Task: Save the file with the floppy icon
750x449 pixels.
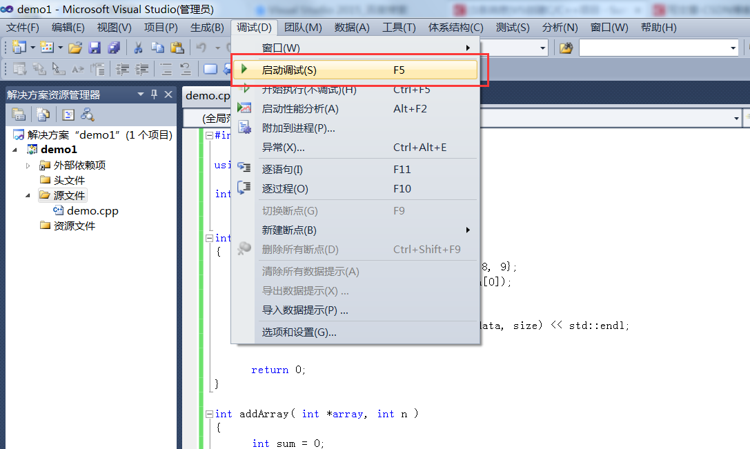Action: point(95,48)
